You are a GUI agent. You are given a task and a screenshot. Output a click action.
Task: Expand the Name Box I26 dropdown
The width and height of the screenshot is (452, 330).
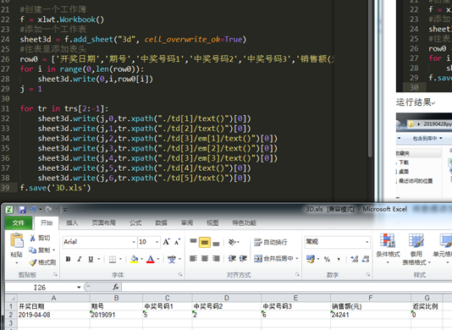click(x=79, y=287)
